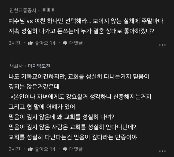Click speech bubble icon on 인천교통공사 comment
Screen dimensions: 174x157
pyautogui.click(x=65, y=43)
